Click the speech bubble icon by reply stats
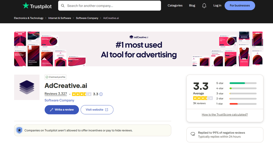Screen dimensions: 273x143 (193, 134)
